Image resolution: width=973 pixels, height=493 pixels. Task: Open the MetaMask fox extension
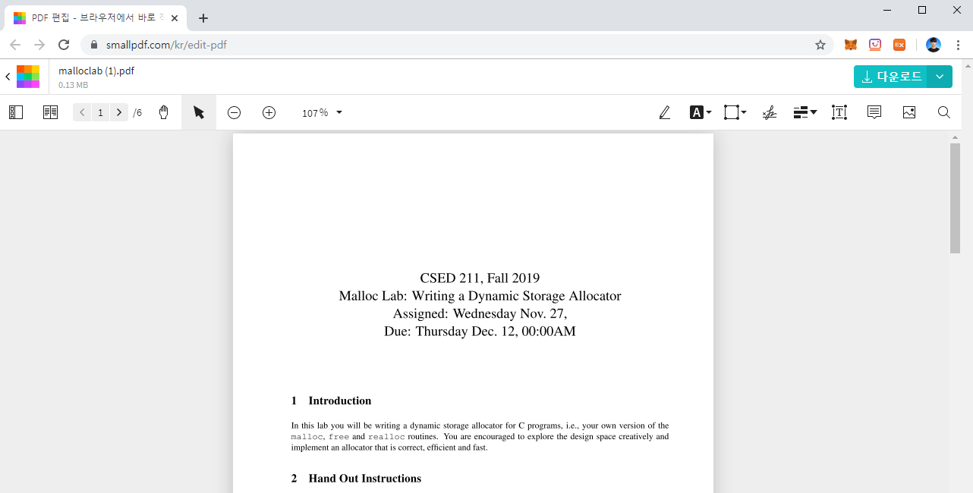point(851,45)
